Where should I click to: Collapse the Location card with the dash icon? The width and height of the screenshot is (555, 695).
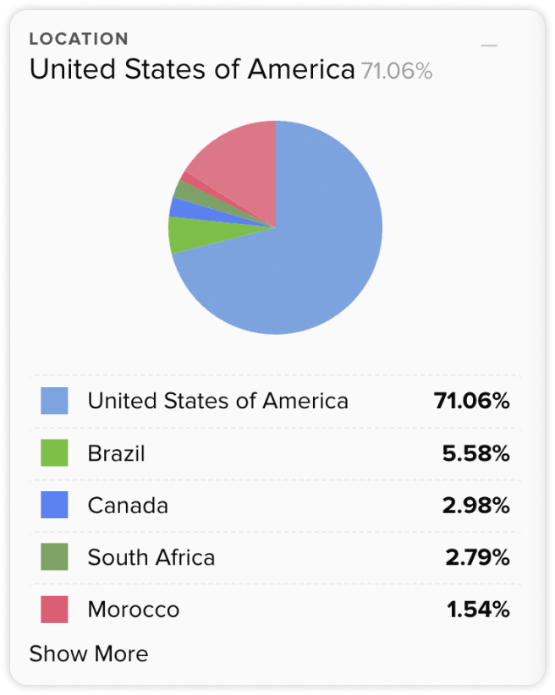[489, 45]
